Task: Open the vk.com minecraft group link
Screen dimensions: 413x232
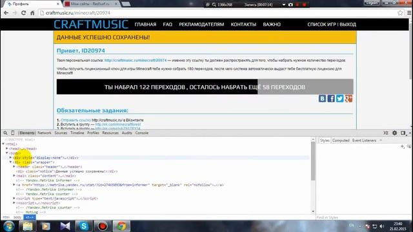Action: pos(118,124)
